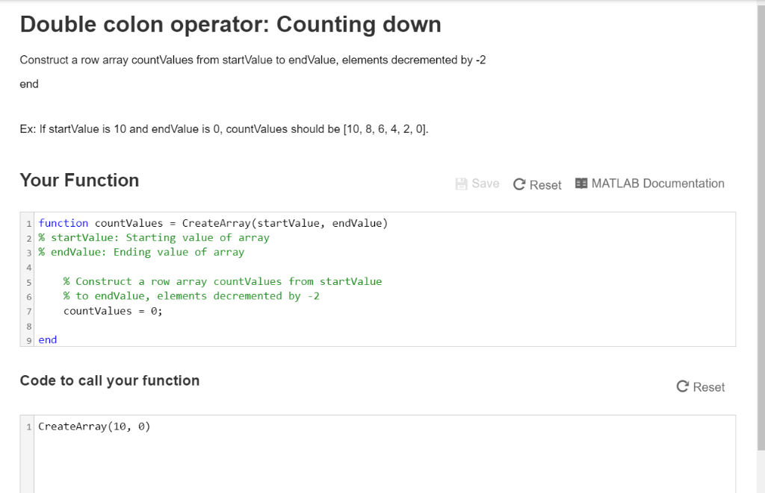The image size is (765, 493).
Task: Click line number 7 in function editor
Action: pyautogui.click(x=29, y=311)
